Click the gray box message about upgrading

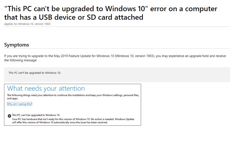(x=35, y=72)
